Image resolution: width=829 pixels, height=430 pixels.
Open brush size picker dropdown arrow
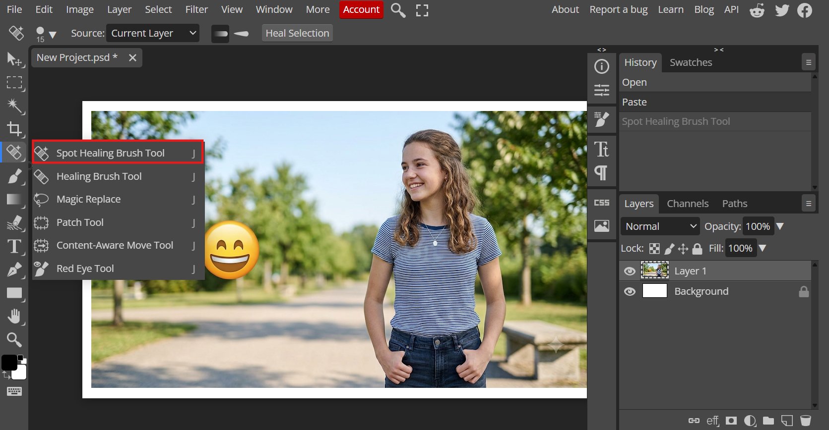(53, 35)
